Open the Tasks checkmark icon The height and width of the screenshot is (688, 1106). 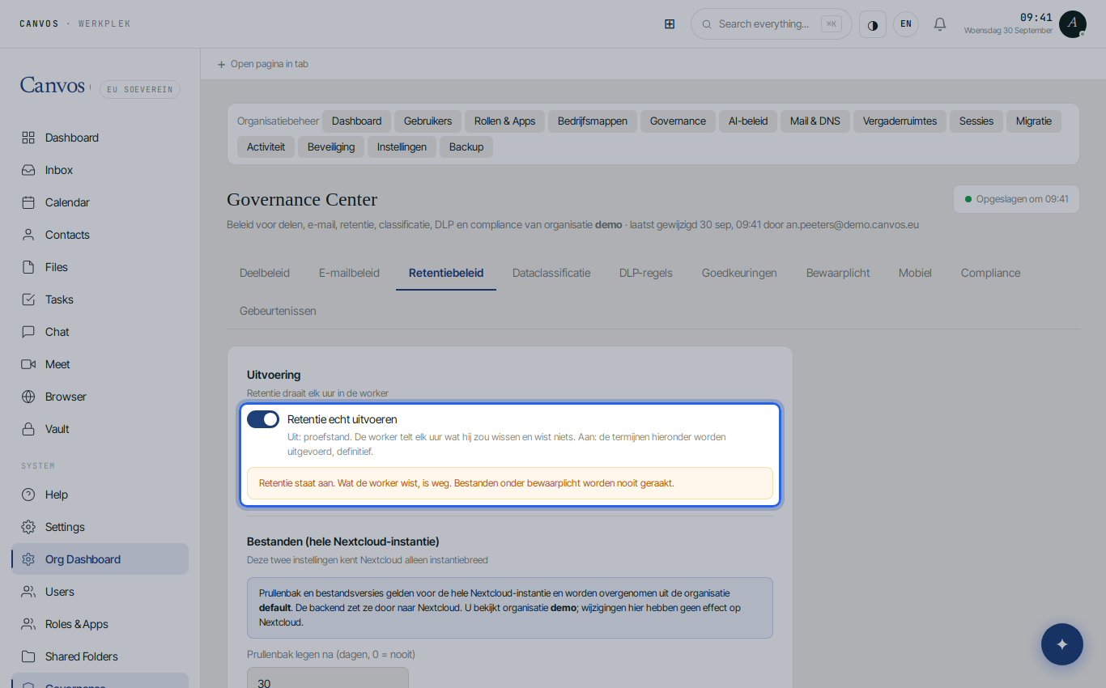[x=28, y=299]
